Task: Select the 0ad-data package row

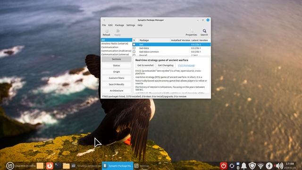Action: (171, 48)
